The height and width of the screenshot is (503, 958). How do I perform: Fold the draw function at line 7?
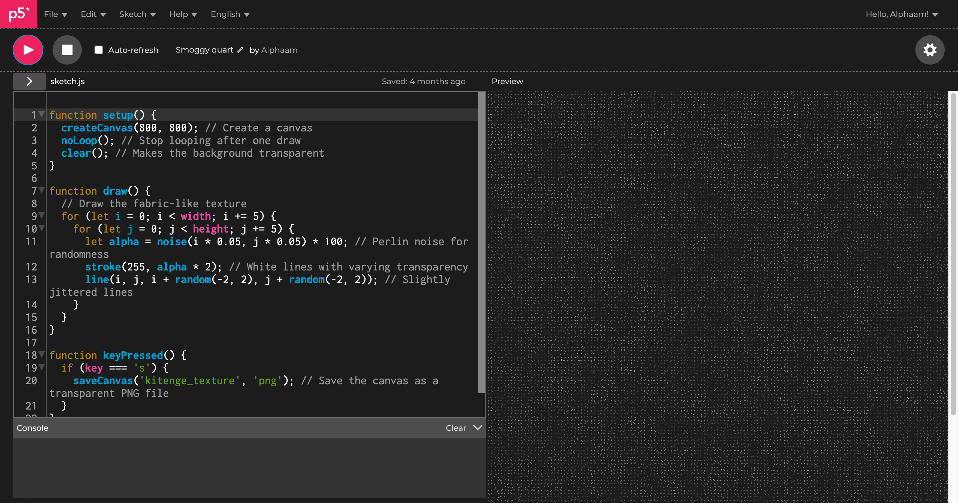tap(42, 191)
